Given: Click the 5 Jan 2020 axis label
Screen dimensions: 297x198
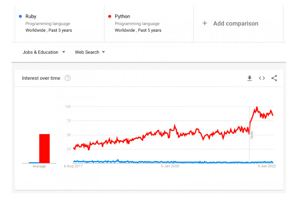Looking at the screenshot, I should (x=170, y=166).
